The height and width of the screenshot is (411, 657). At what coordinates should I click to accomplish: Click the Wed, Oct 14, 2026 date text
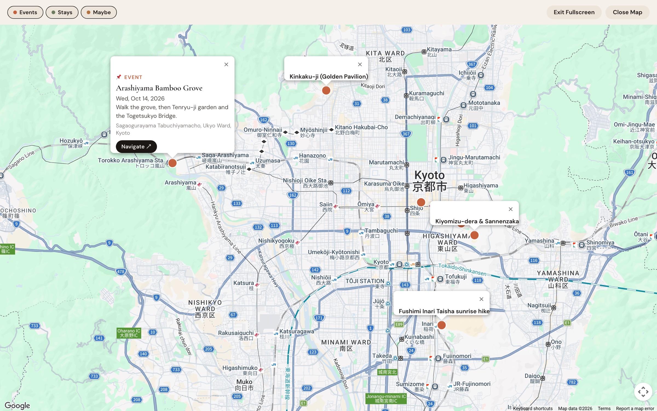click(x=140, y=98)
